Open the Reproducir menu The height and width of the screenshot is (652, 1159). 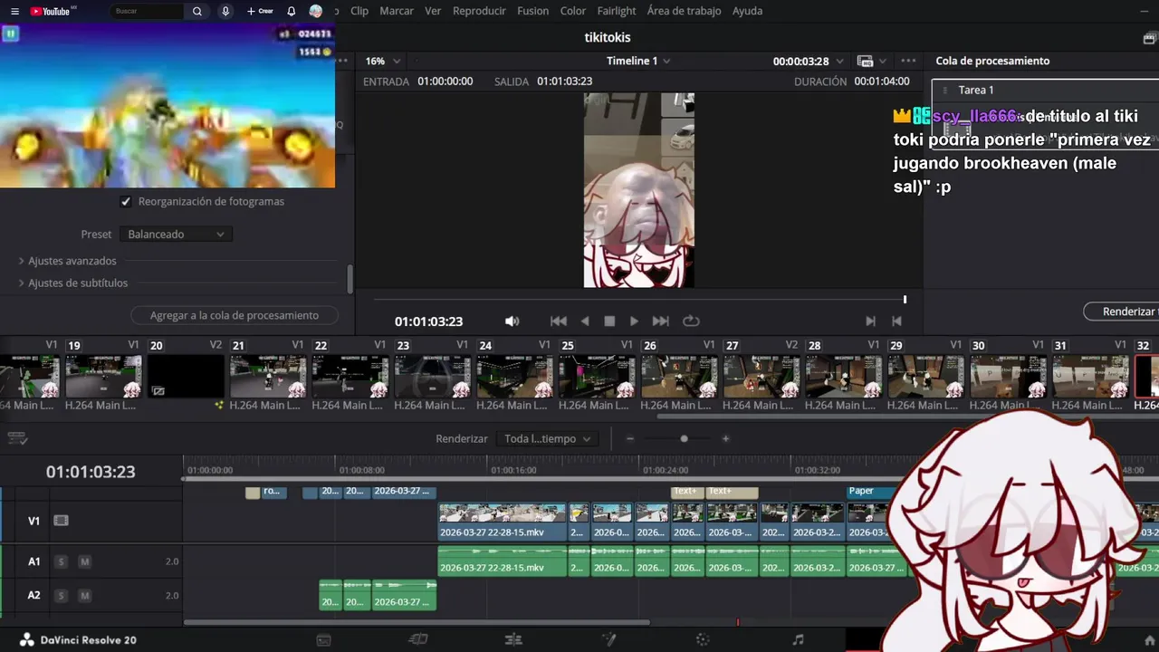[x=479, y=11]
